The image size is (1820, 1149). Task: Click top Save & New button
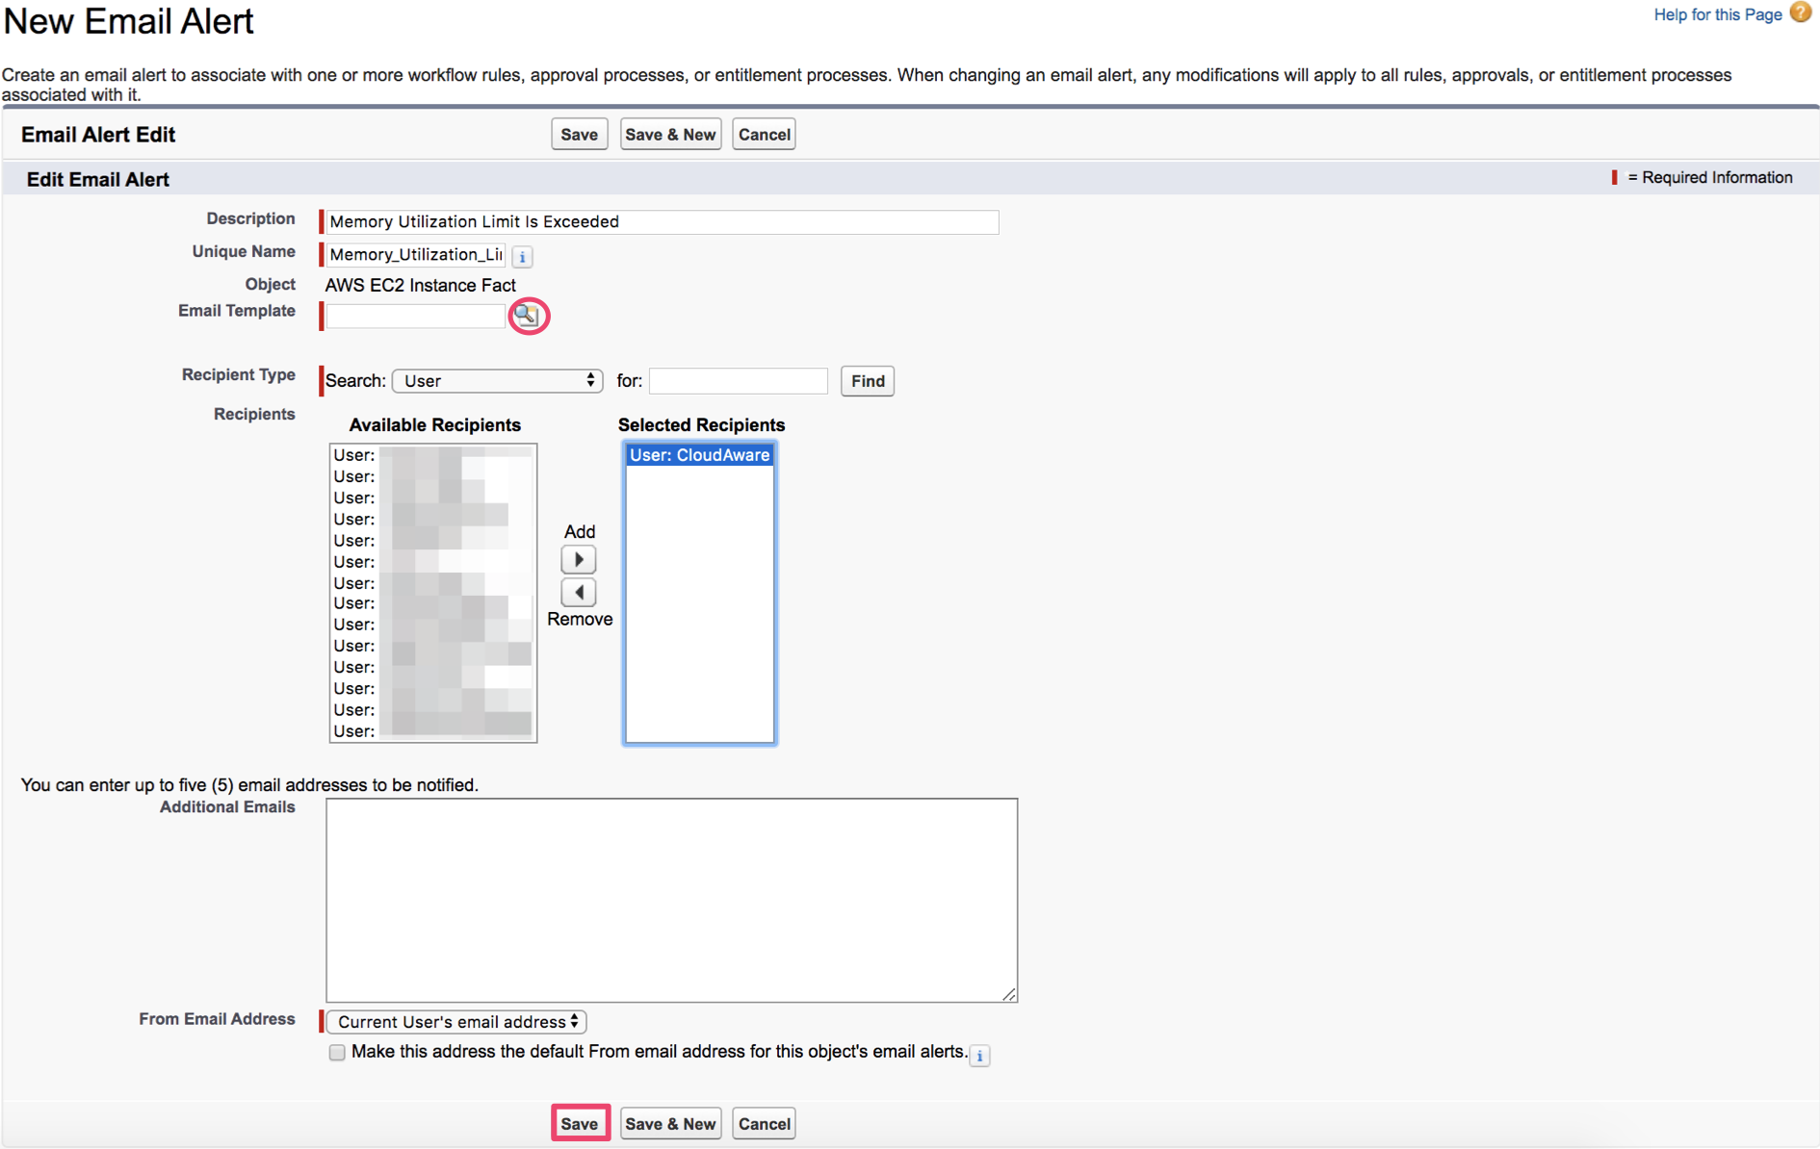click(x=670, y=135)
